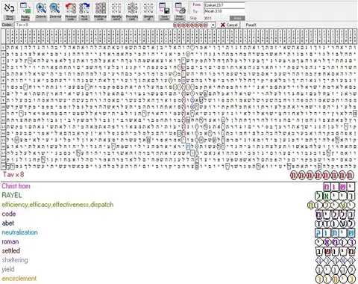The width and height of the screenshot is (358, 284).
Task: Click the Hebrew letters Show result icon
Action: coord(10,10)
